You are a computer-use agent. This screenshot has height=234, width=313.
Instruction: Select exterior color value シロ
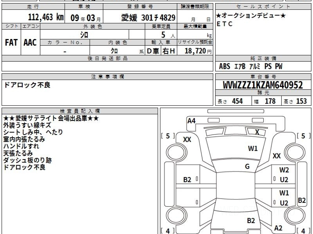coord(84,35)
